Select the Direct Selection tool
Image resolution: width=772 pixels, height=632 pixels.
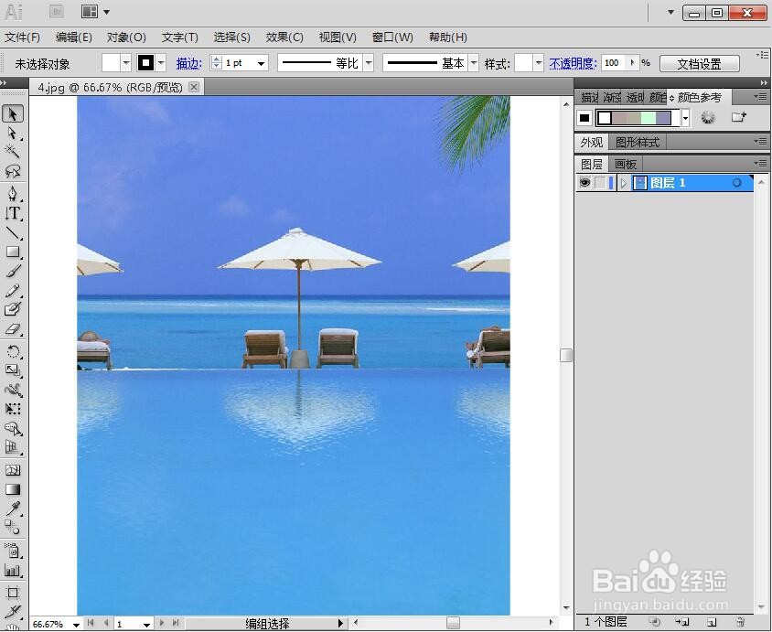(13, 134)
